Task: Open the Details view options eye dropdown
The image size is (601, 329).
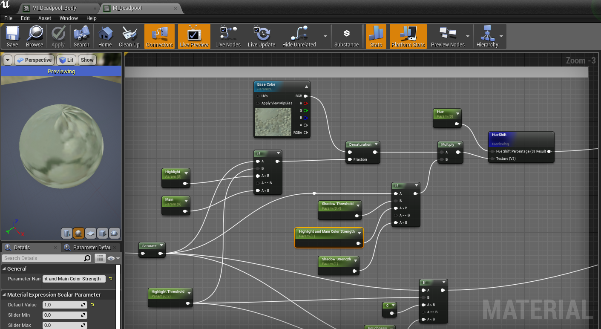Action: (x=114, y=258)
